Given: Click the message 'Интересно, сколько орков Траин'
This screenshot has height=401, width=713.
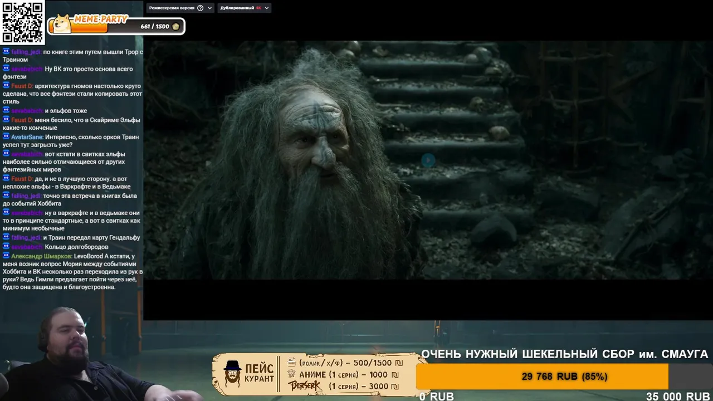Looking at the screenshot, I should (71, 141).
